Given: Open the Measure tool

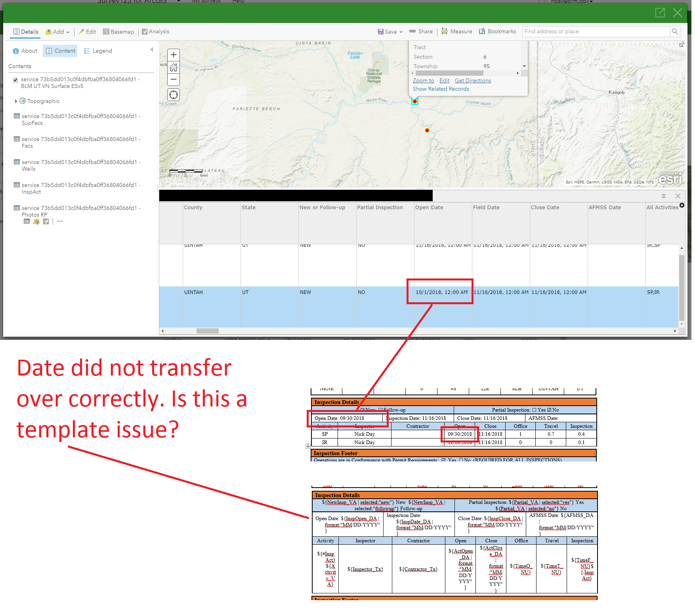Looking at the screenshot, I should tap(457, 31).
